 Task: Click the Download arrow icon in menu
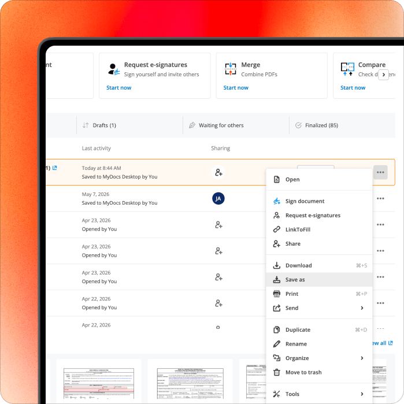pos(276,265)
